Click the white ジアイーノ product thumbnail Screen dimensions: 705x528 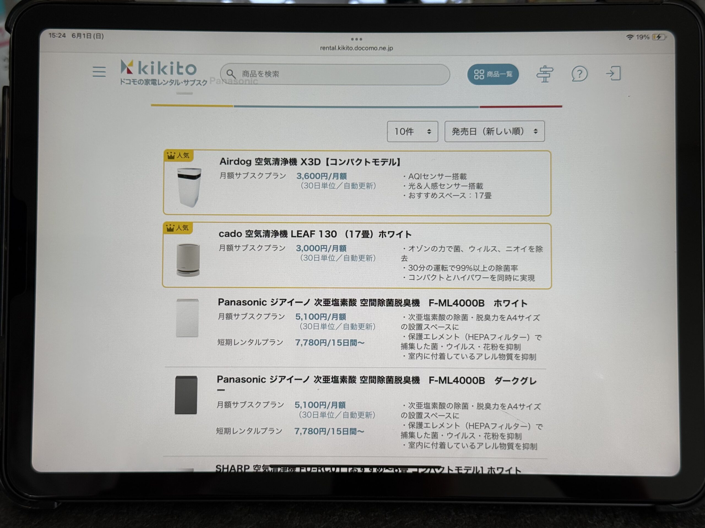click(x=188, y=318)
